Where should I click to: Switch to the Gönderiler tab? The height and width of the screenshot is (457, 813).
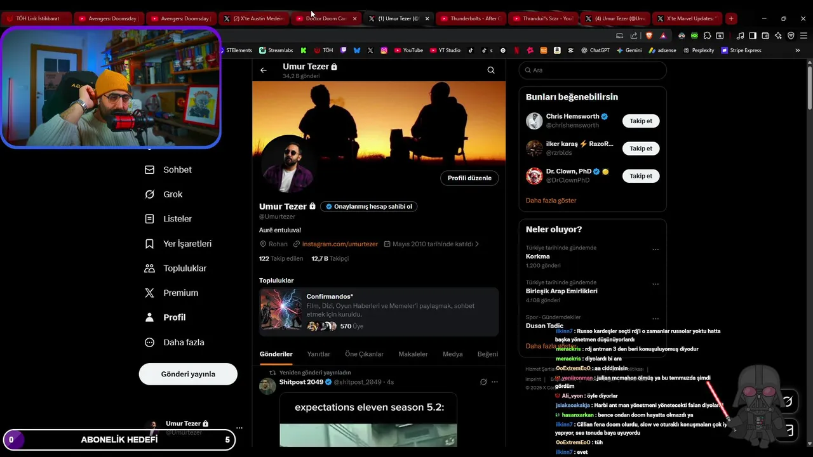tap(276, 354)
